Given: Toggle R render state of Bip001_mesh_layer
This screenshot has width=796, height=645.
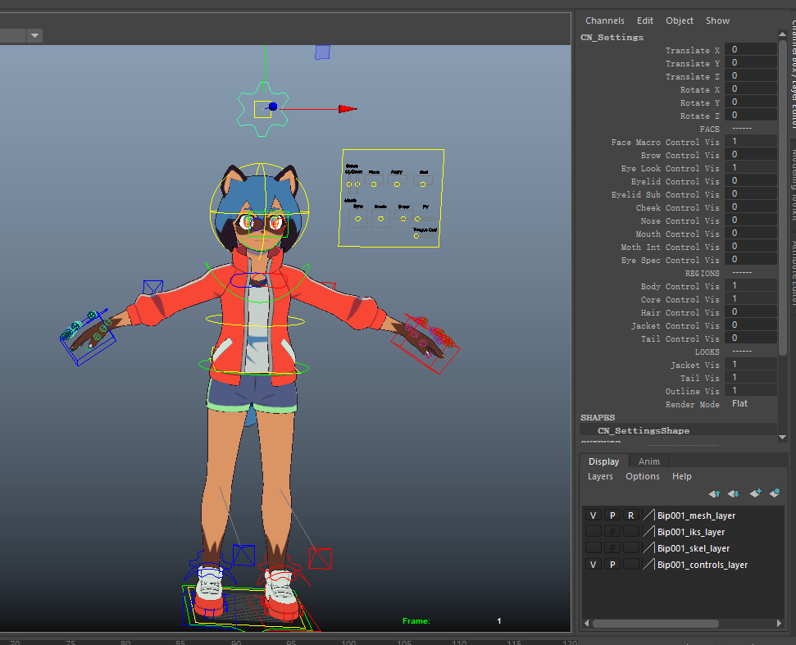Looking at the screenshot, I should click(630, 516).
